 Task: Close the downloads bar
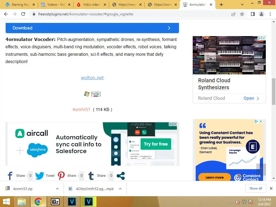click(271, 188)
